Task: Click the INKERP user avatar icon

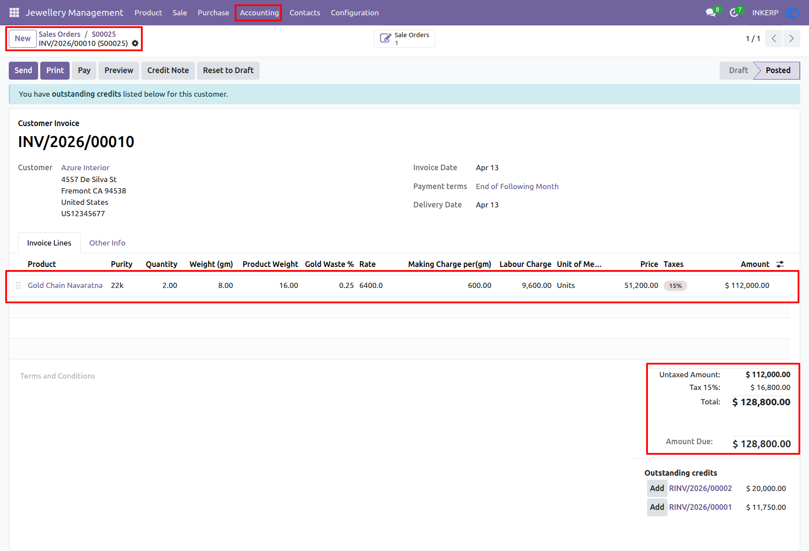Action: point(792,13)
